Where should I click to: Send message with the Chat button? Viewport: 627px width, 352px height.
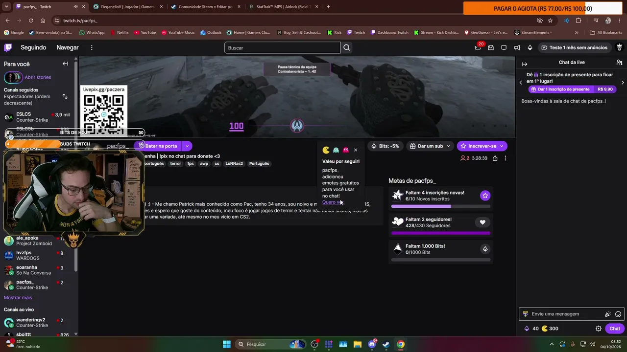(615, 329)
